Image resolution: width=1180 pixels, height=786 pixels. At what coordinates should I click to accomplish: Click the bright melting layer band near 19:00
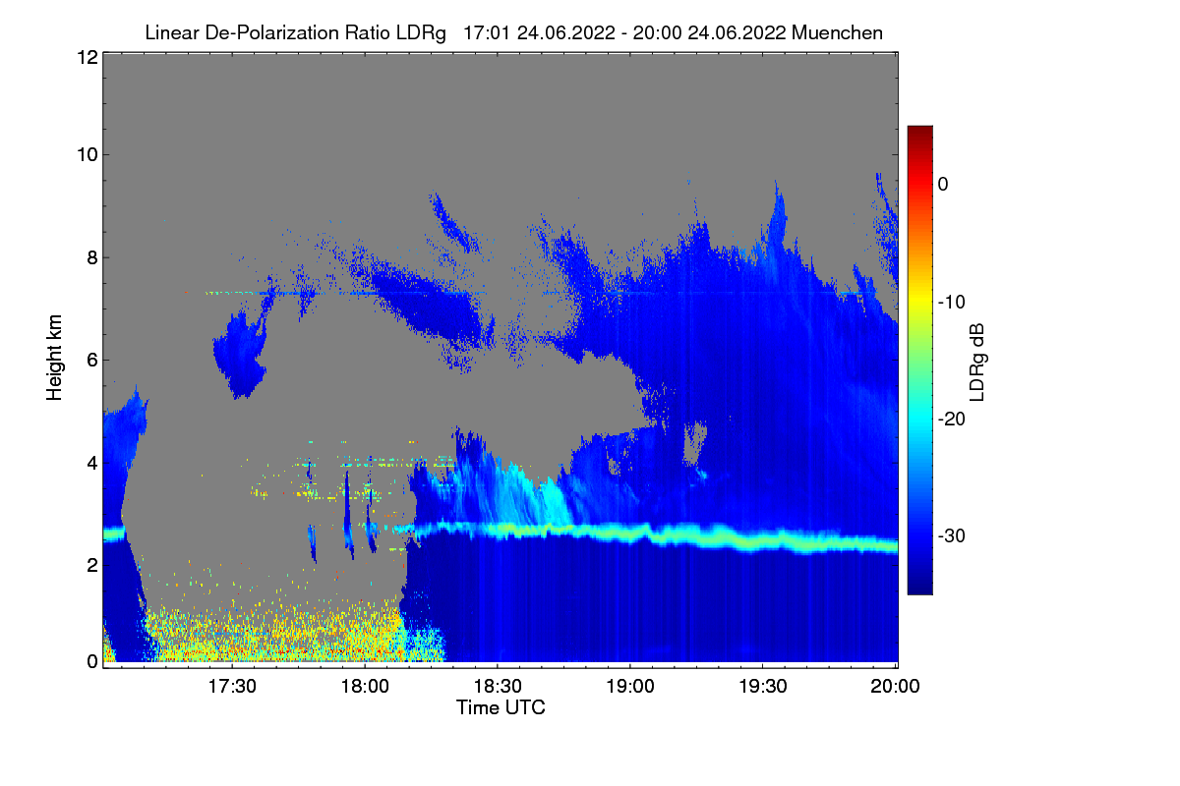(x=631, y=533)
